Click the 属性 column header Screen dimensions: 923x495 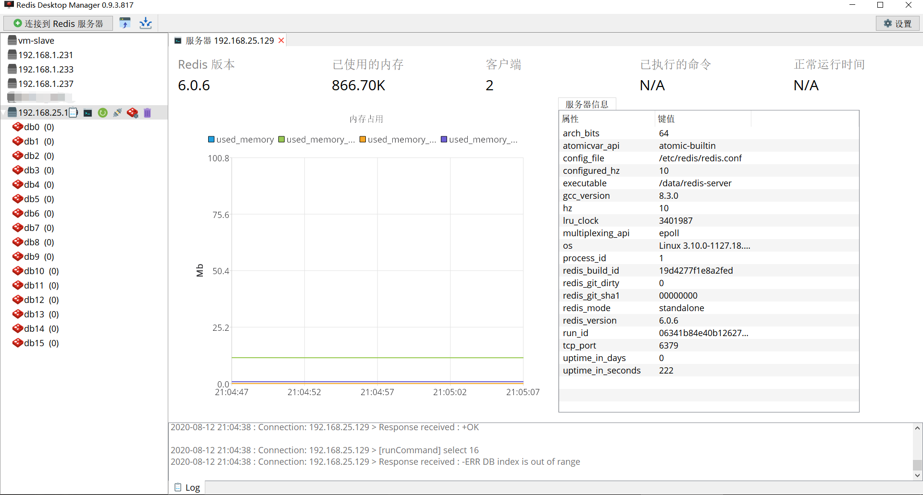point(607,119)
